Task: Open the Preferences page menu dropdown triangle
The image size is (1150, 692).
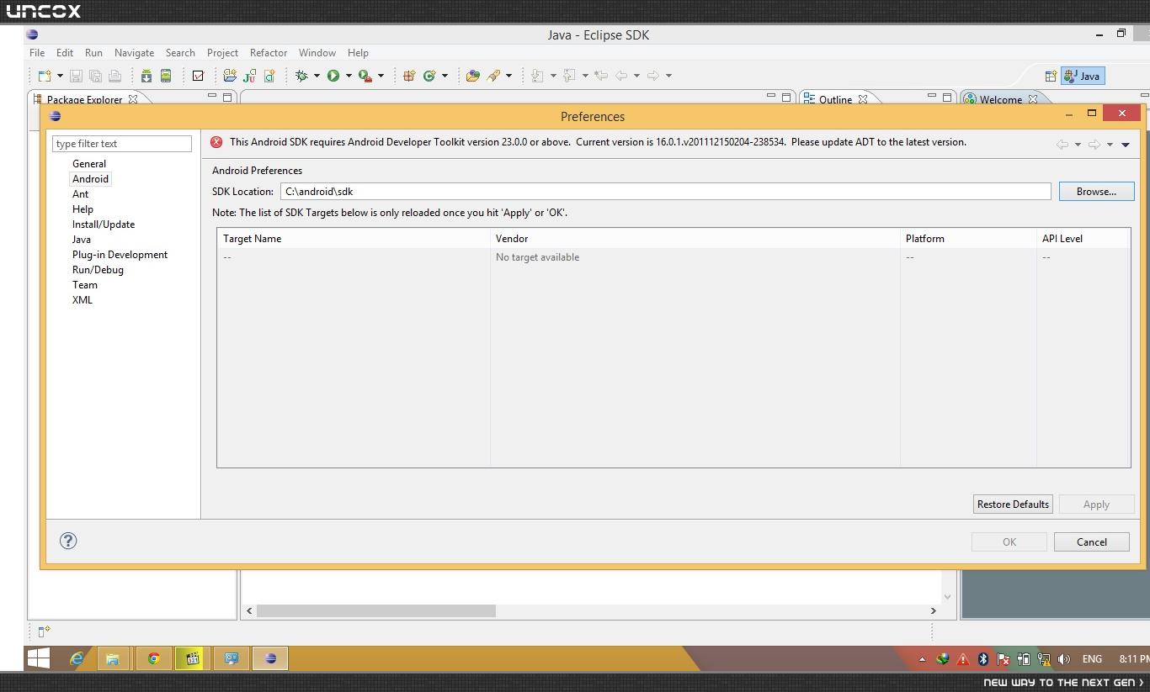Action: (1126, 145)
